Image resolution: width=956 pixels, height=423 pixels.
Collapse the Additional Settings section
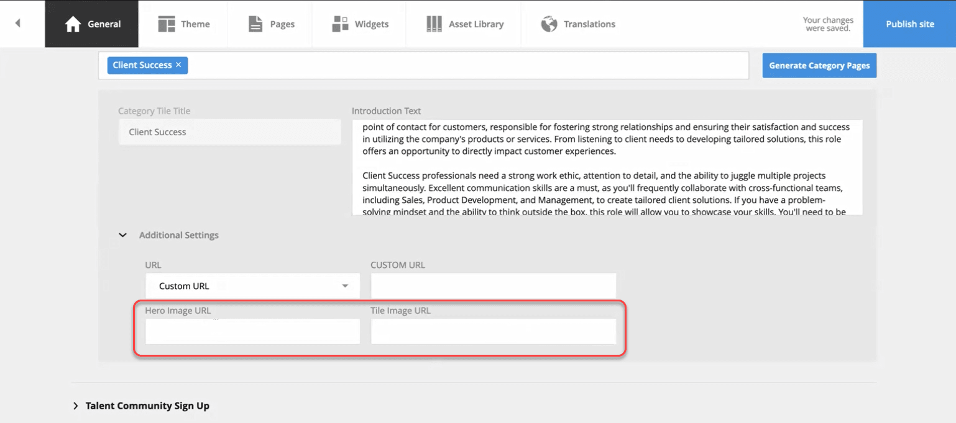pos(123,236)
